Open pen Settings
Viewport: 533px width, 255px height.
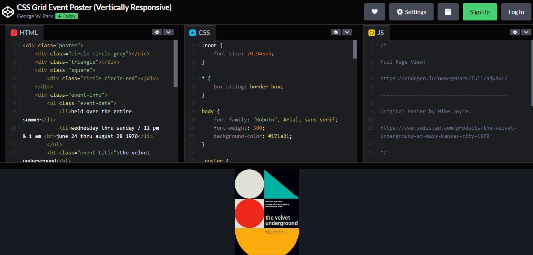coord(411,12)
